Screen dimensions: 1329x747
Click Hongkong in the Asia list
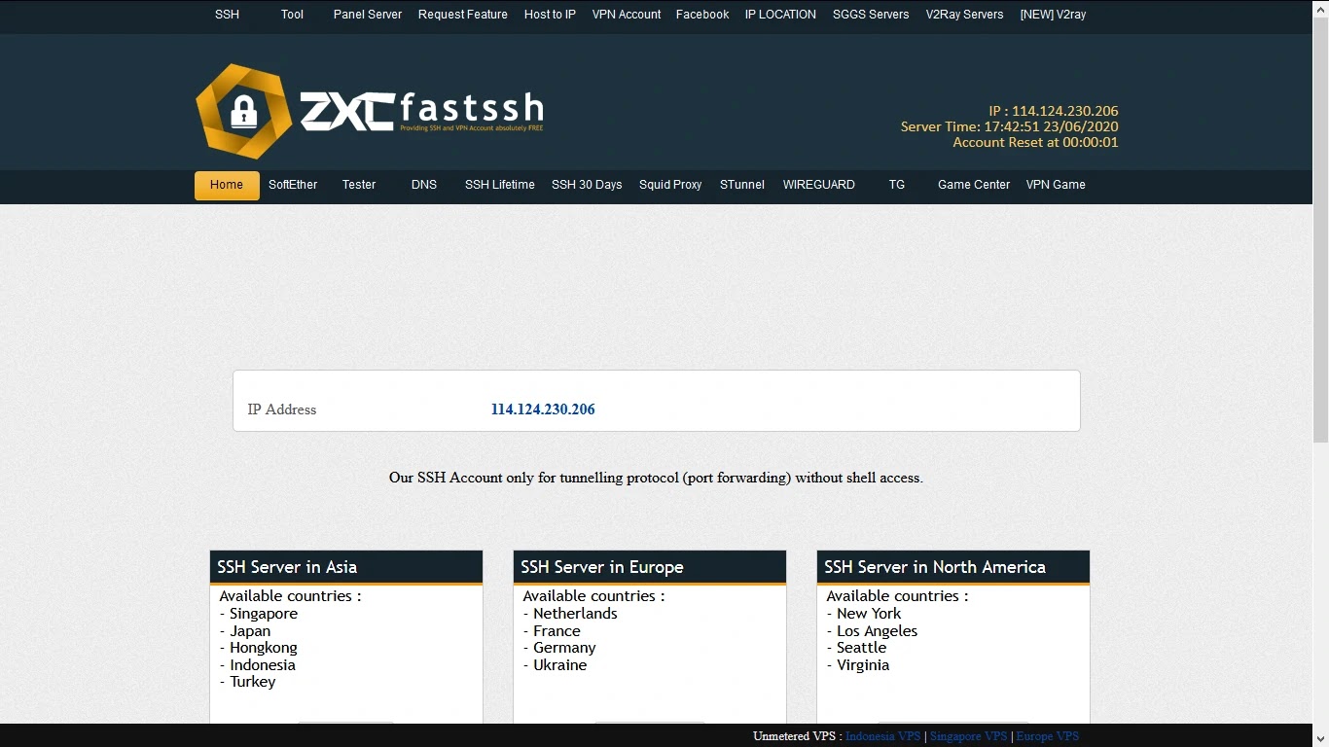coord(264,648)
